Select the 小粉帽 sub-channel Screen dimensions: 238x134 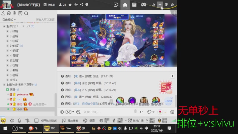[14, 65]
